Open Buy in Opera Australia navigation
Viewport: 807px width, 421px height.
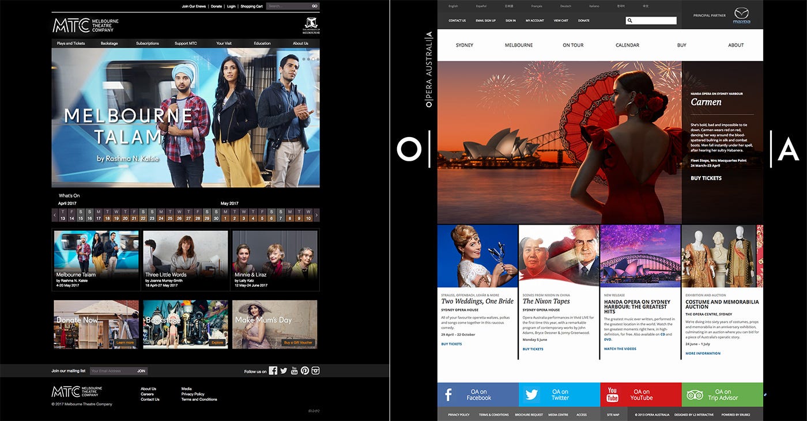[682, 45]
